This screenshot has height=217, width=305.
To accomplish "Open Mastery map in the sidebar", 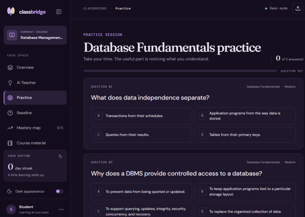I will [x=35, y=128].
